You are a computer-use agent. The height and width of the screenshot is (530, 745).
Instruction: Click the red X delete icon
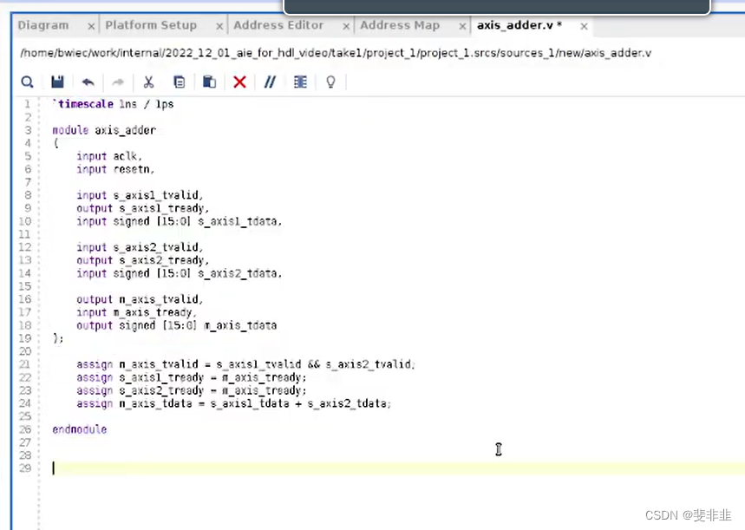tap(239, 82)
